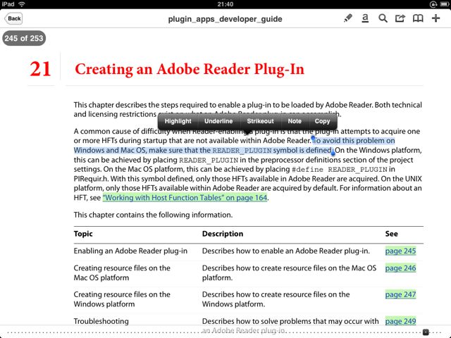
Task: Choose Highlight in popup menu
Action: tap(178, 121)
